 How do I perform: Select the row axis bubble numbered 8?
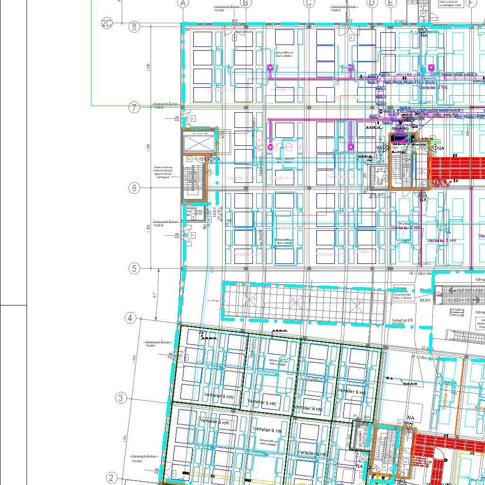[134, 27]
